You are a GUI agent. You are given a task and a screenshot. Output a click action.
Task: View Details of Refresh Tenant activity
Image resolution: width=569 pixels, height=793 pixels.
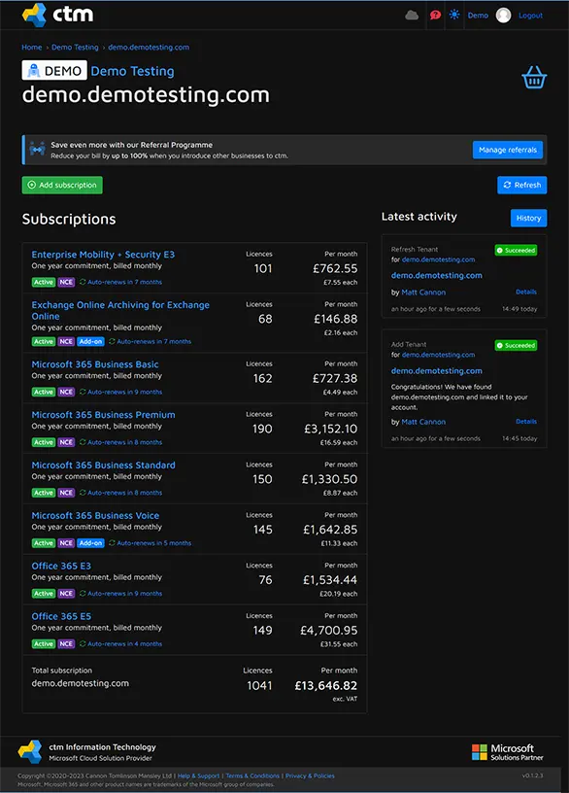pyautogui.click(x=526, y=292)
